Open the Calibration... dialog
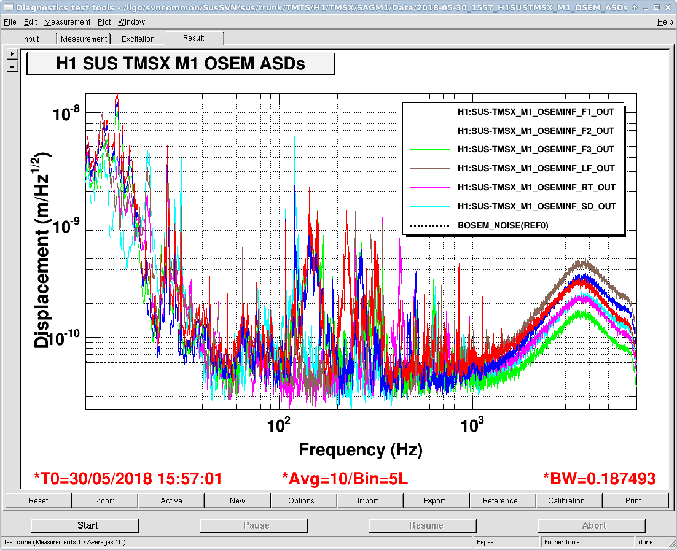This screenshot has width=677, height=550. pos(569,500)
